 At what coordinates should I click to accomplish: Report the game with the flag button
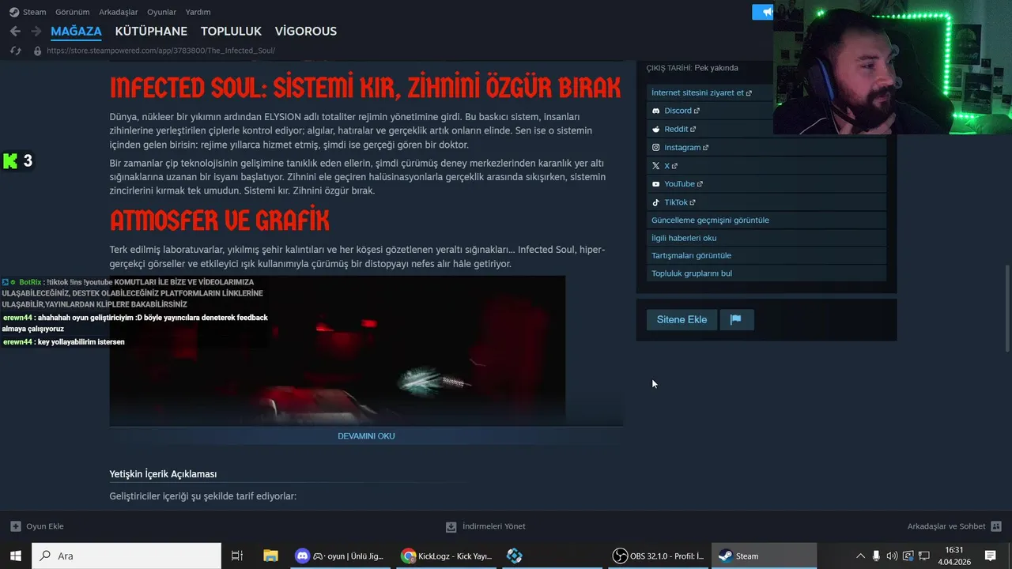coord(736,319)
